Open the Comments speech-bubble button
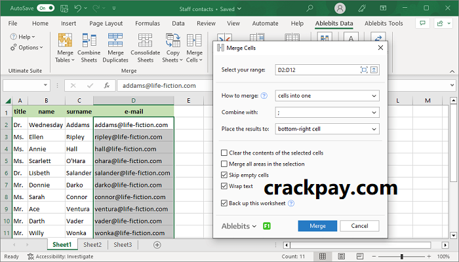The height and width of the screenshot is (262, 459). point(422,24)
